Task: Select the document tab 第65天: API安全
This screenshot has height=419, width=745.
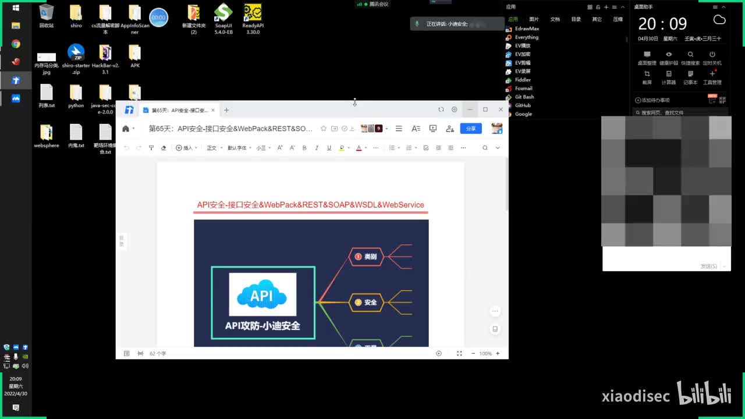Action: click(179, 110)
